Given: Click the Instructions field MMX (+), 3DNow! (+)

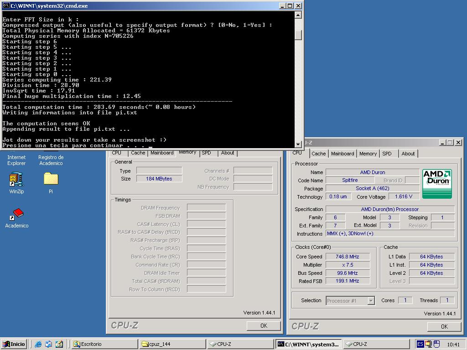Looking at the screenshot, I should tap(390, 233).
